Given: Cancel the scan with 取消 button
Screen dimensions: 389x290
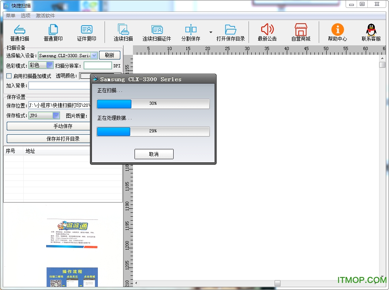Looking at the screenshot, I should [x=154, y=154].
